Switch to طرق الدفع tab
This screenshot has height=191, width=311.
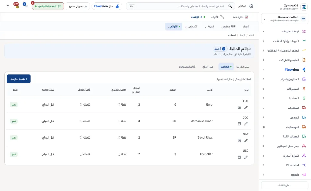208,67
